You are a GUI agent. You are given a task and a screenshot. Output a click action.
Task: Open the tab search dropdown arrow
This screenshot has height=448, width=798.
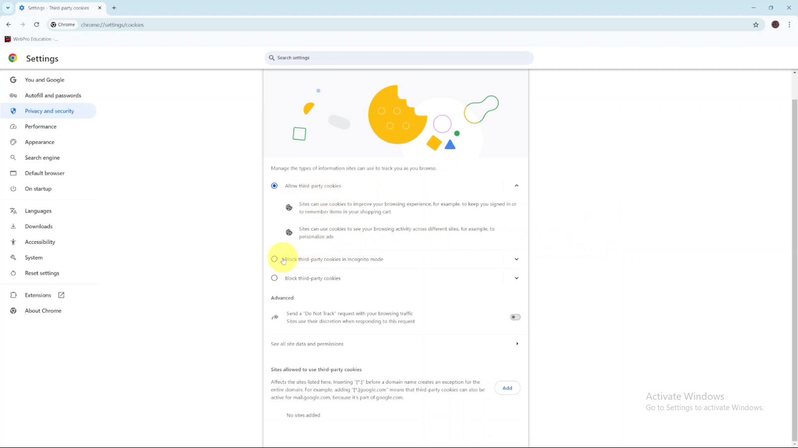pyautogui.click(x=8, y=8)
